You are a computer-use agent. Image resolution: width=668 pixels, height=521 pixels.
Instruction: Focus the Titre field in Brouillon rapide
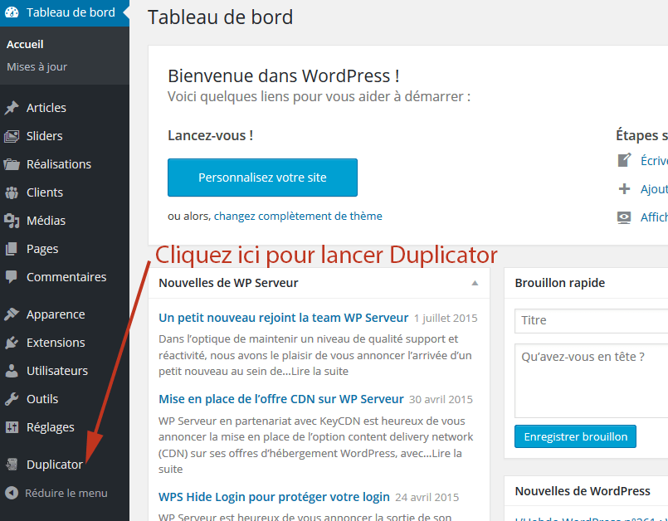592,320
